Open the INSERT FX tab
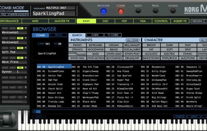Screen dimensions: 207x131 pos(180,21)
